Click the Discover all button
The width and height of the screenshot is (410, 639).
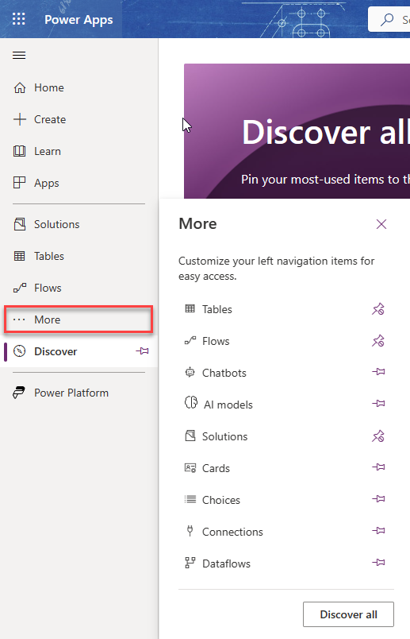click(x=348, y=614)
